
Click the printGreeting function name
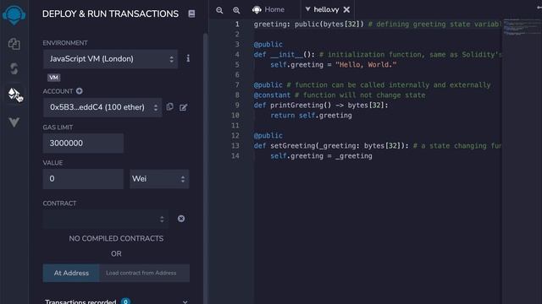pos(296,105)
